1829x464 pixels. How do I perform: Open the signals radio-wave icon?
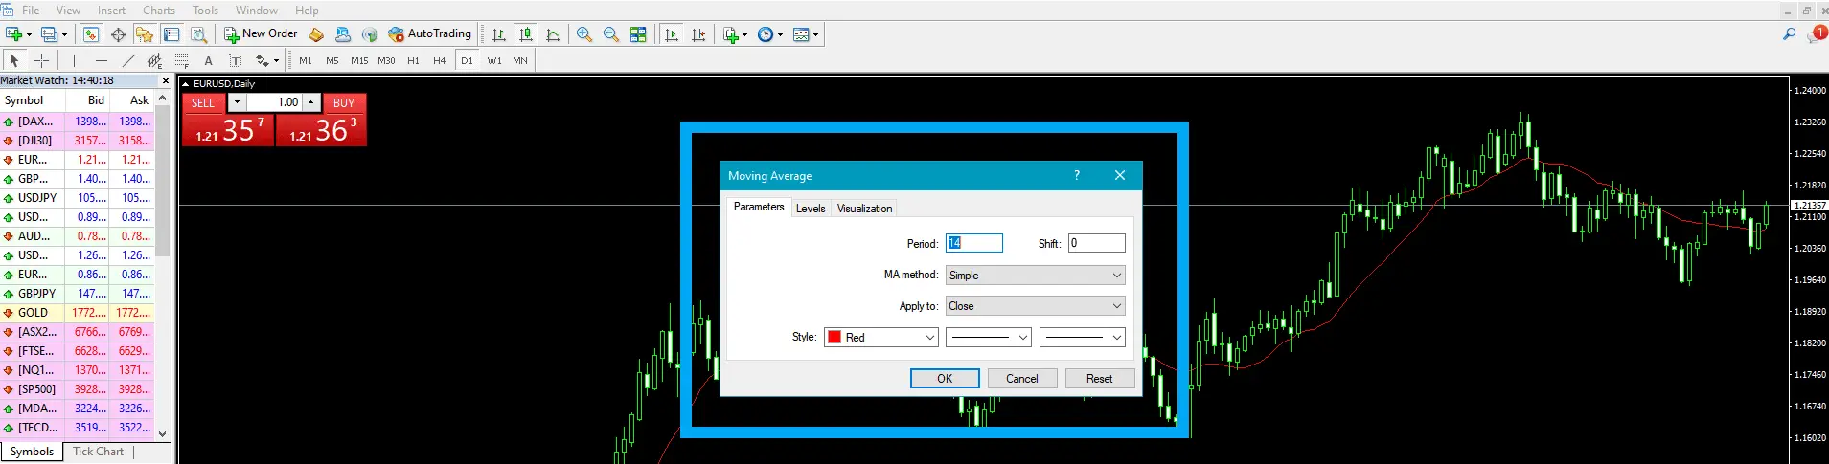pos(370,34)
